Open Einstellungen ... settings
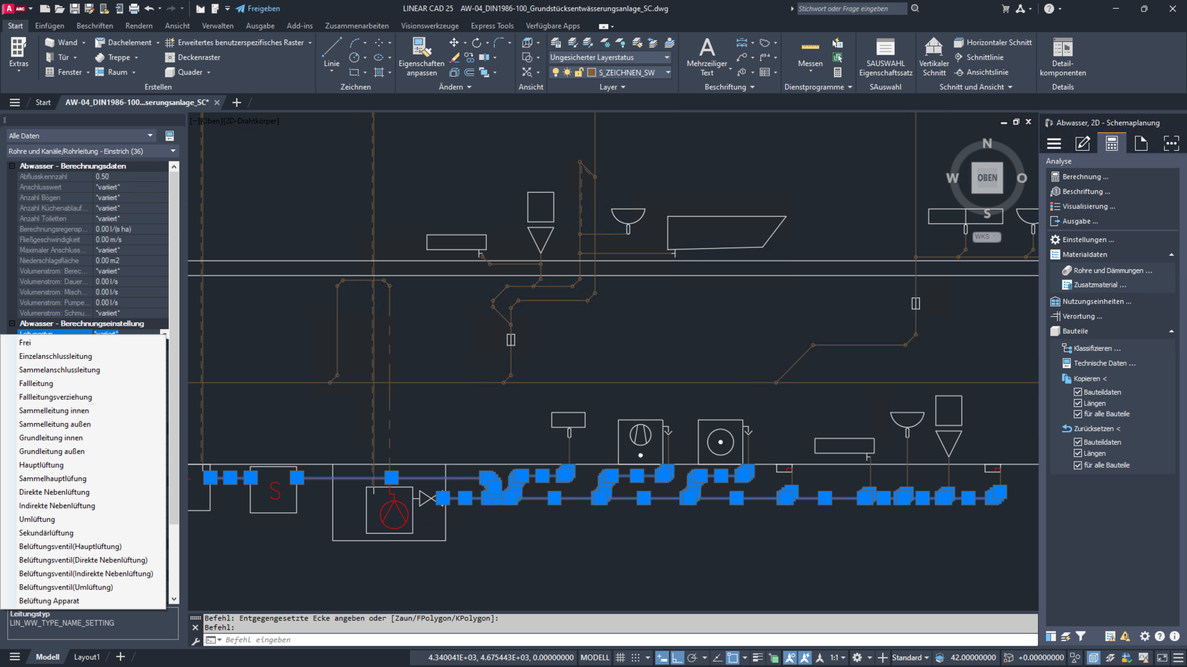Viewport: 1187px width, 667px height. (x=1088, y=239)
